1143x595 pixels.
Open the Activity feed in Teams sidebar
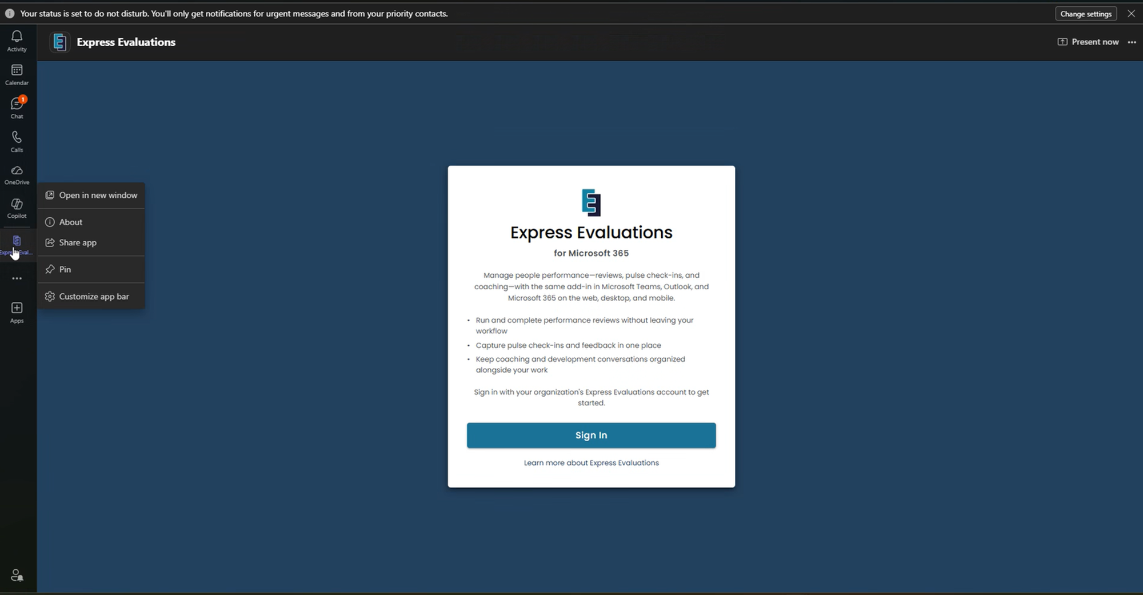pos(17,41)
